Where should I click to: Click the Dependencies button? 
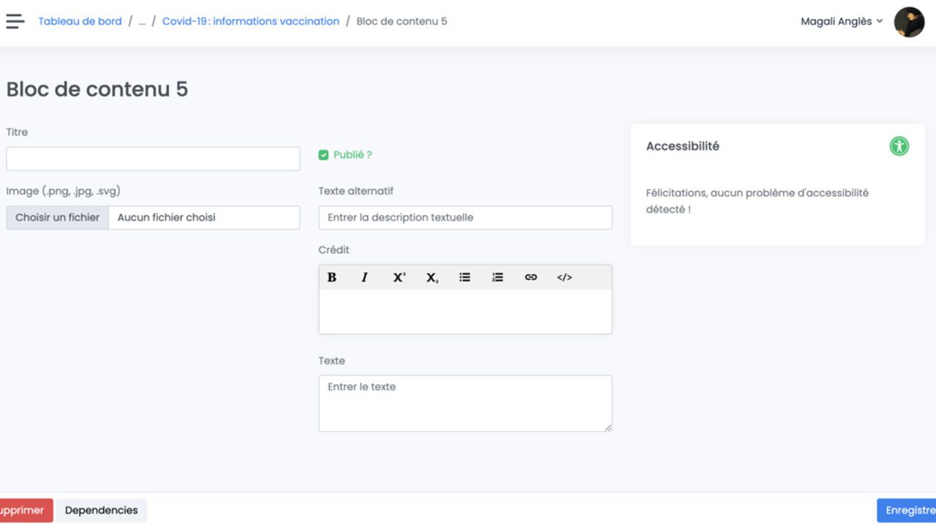click(x=102, y=510)
